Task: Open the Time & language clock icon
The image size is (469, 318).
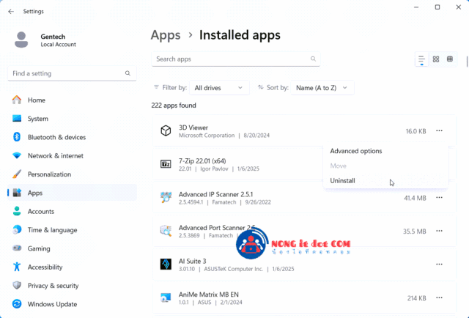Action: click(x=17, y=230)
